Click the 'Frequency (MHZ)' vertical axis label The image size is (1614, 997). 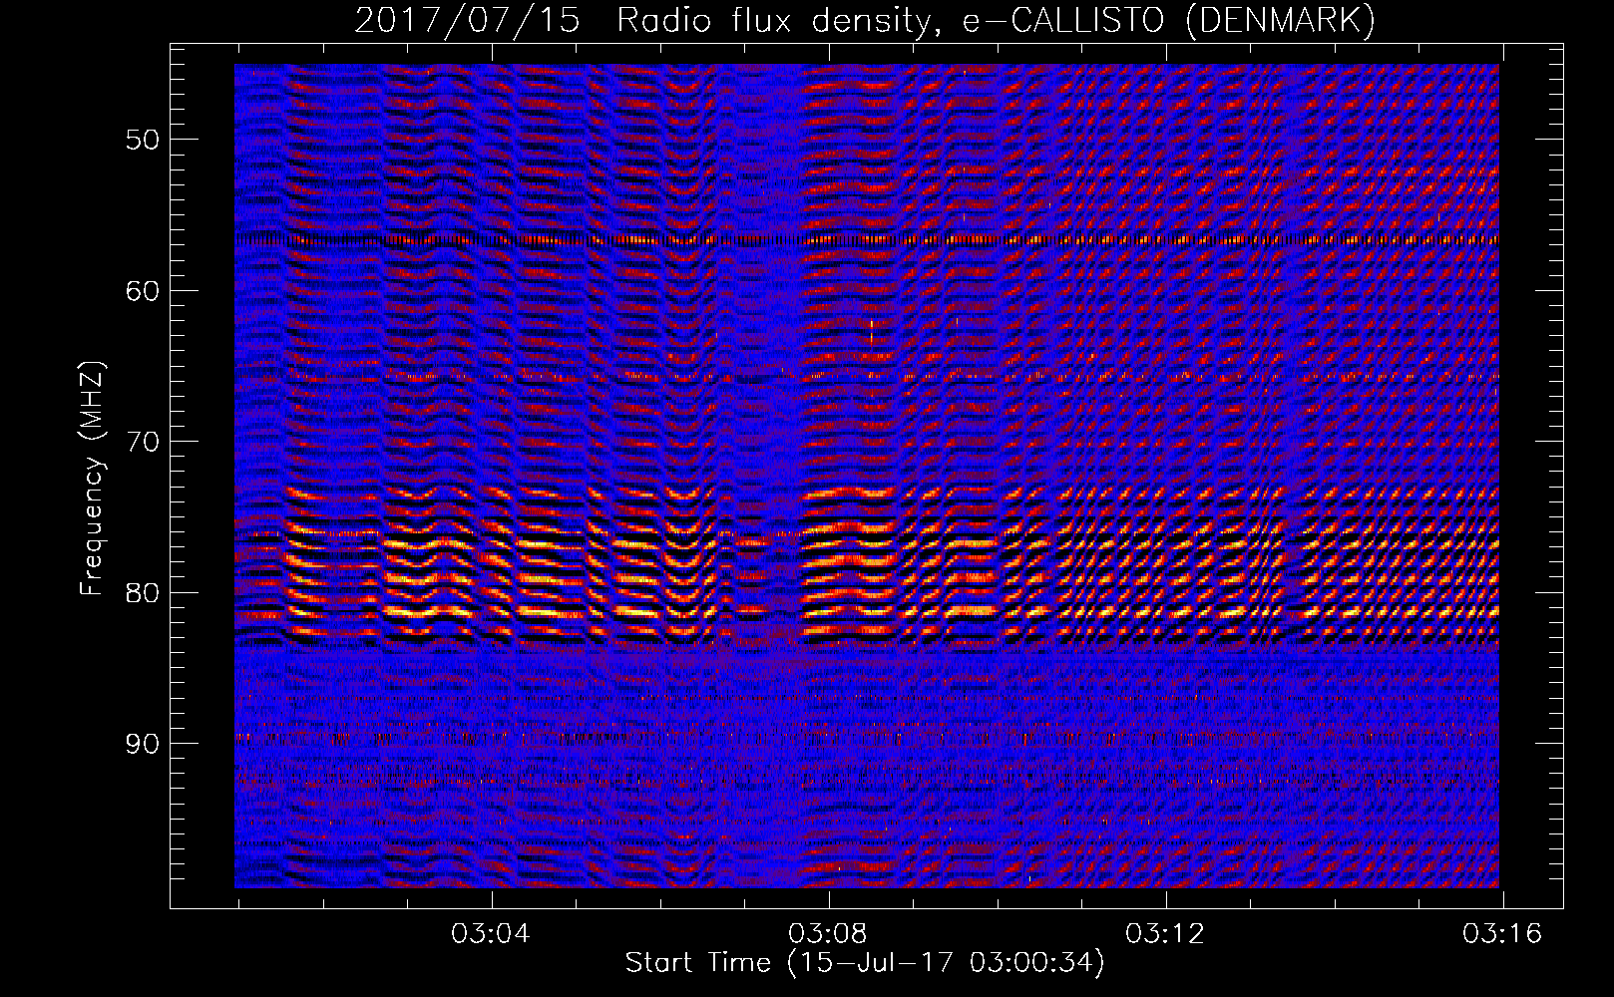92,479
